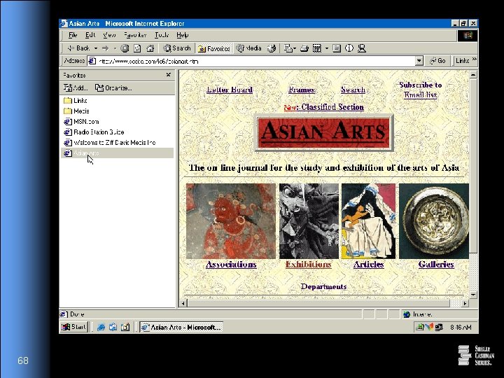The height and width of the screenshot is (378, 504).
Task: Open the Windows Start button
Action: (x=74, y=327)
